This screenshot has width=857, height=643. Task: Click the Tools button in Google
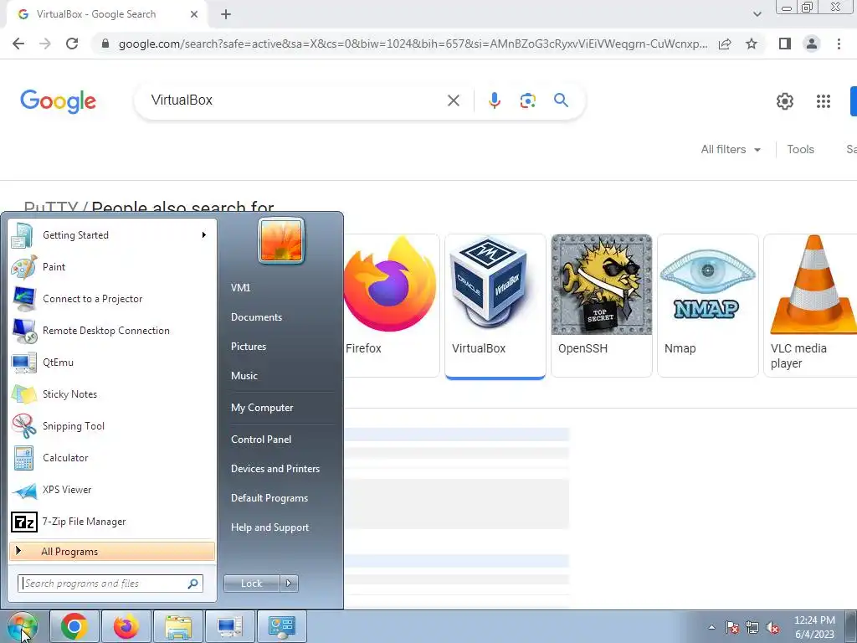[x=800, y=149]
